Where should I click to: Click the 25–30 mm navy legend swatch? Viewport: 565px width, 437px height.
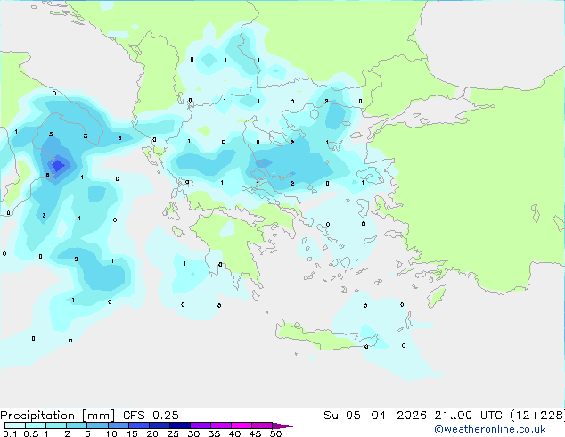point(180,425)
